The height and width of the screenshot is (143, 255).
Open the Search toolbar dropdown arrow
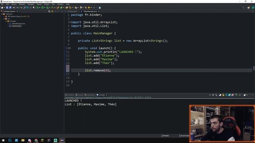click(72, 8)
